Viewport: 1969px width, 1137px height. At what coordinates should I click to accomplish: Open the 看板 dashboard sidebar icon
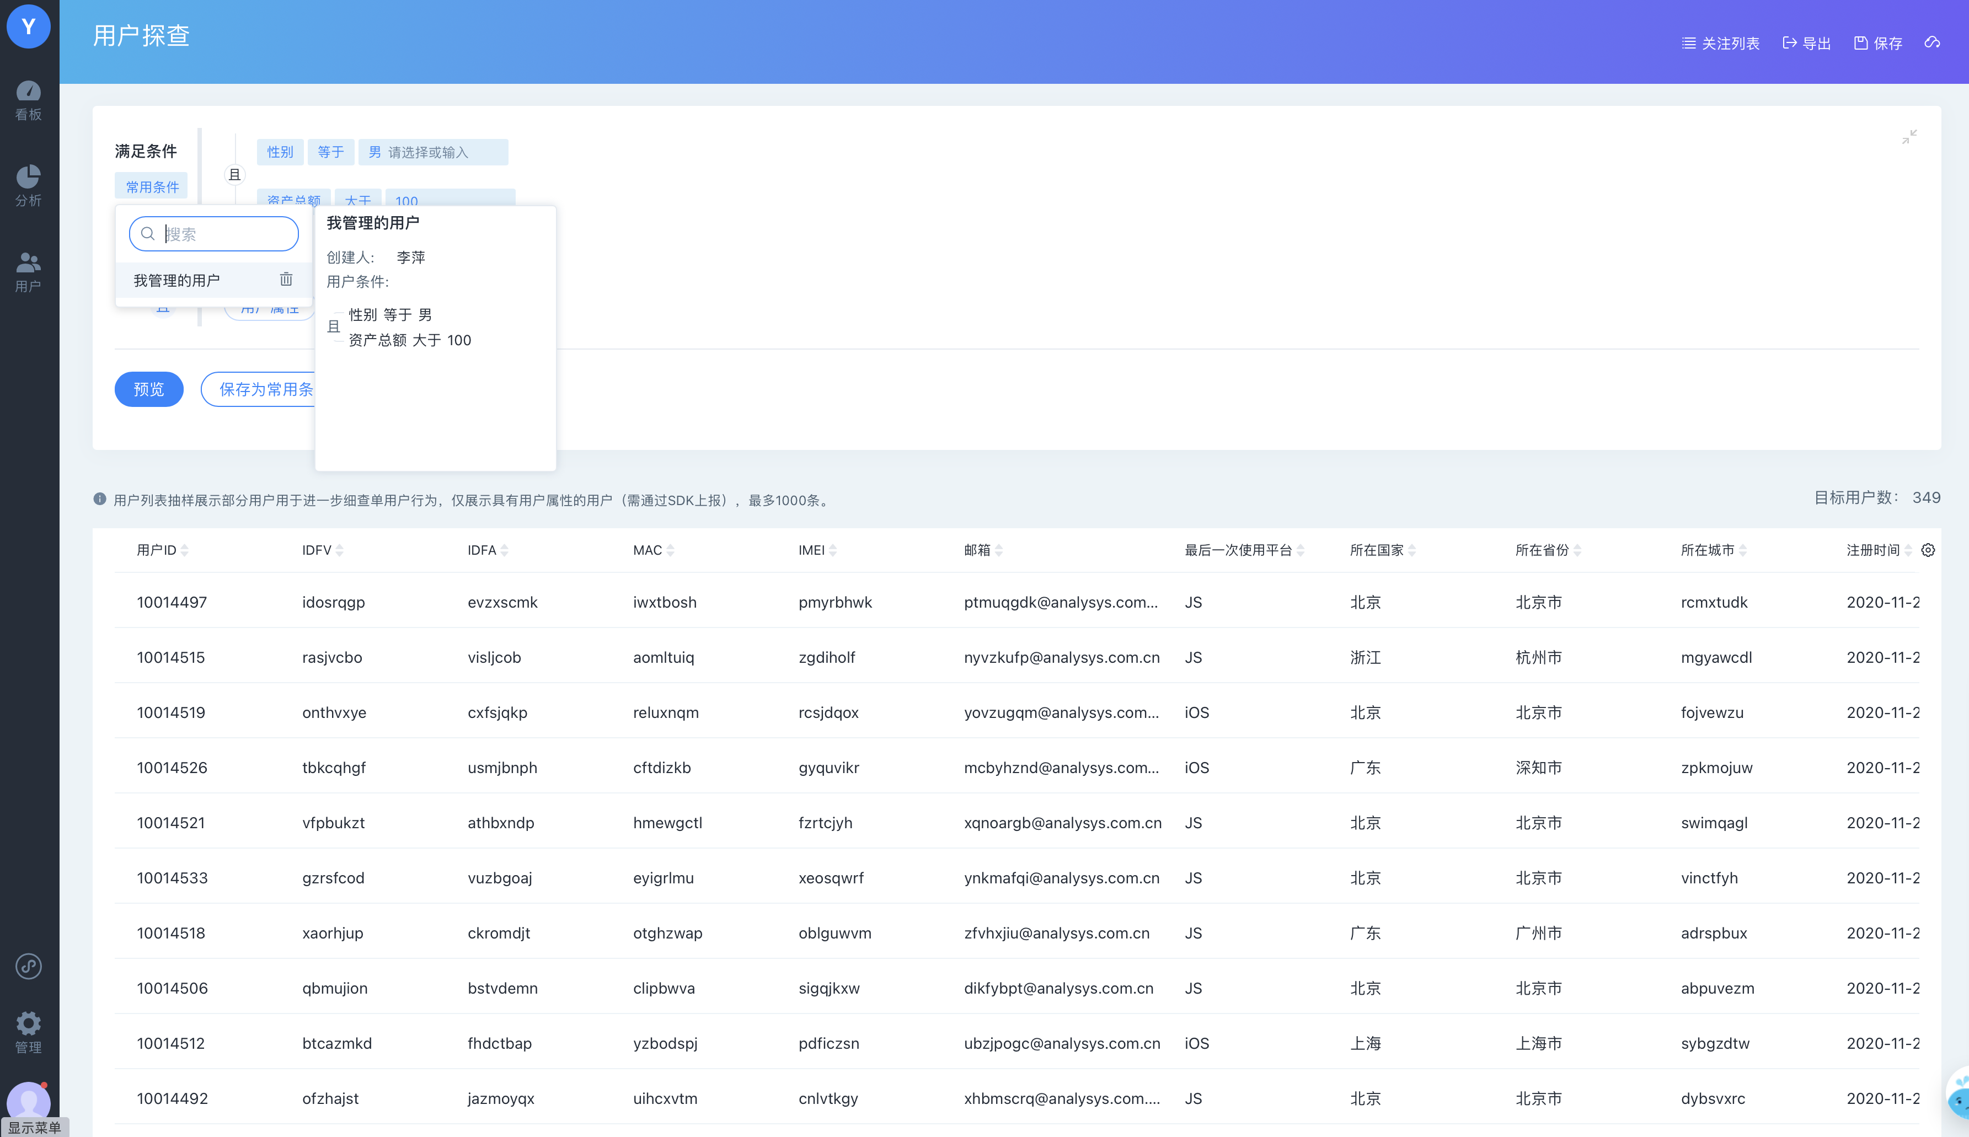tap(29, 101)
